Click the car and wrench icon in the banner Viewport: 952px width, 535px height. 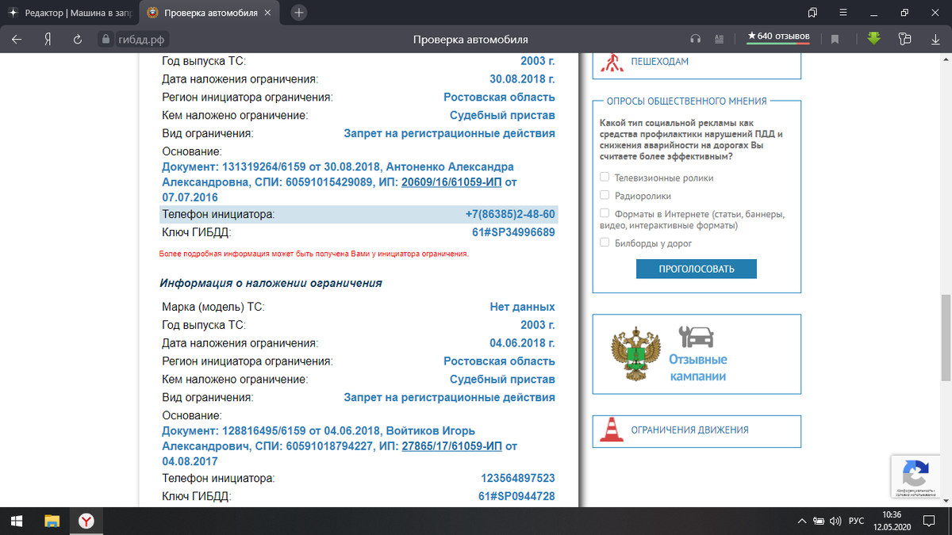pos(697,338)
